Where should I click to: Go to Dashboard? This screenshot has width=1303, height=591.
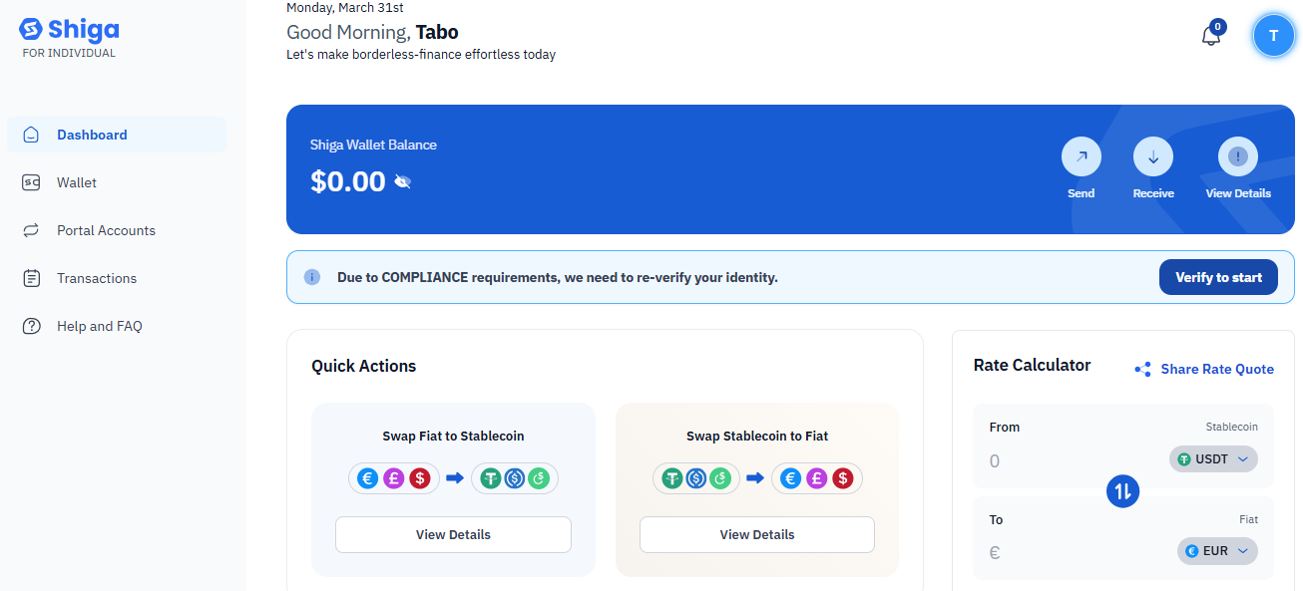117,135
